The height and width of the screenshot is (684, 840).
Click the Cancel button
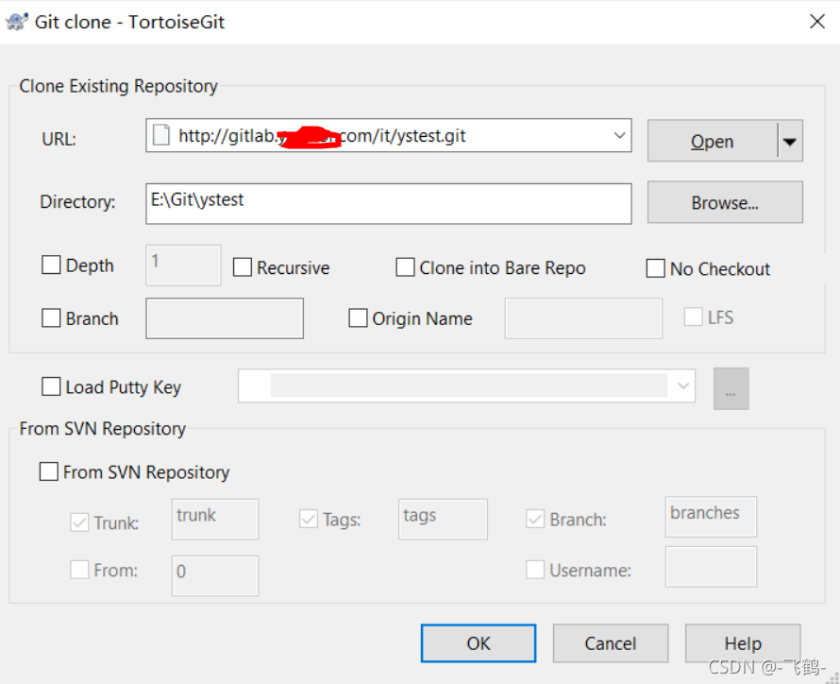click(x=611, y=643)
